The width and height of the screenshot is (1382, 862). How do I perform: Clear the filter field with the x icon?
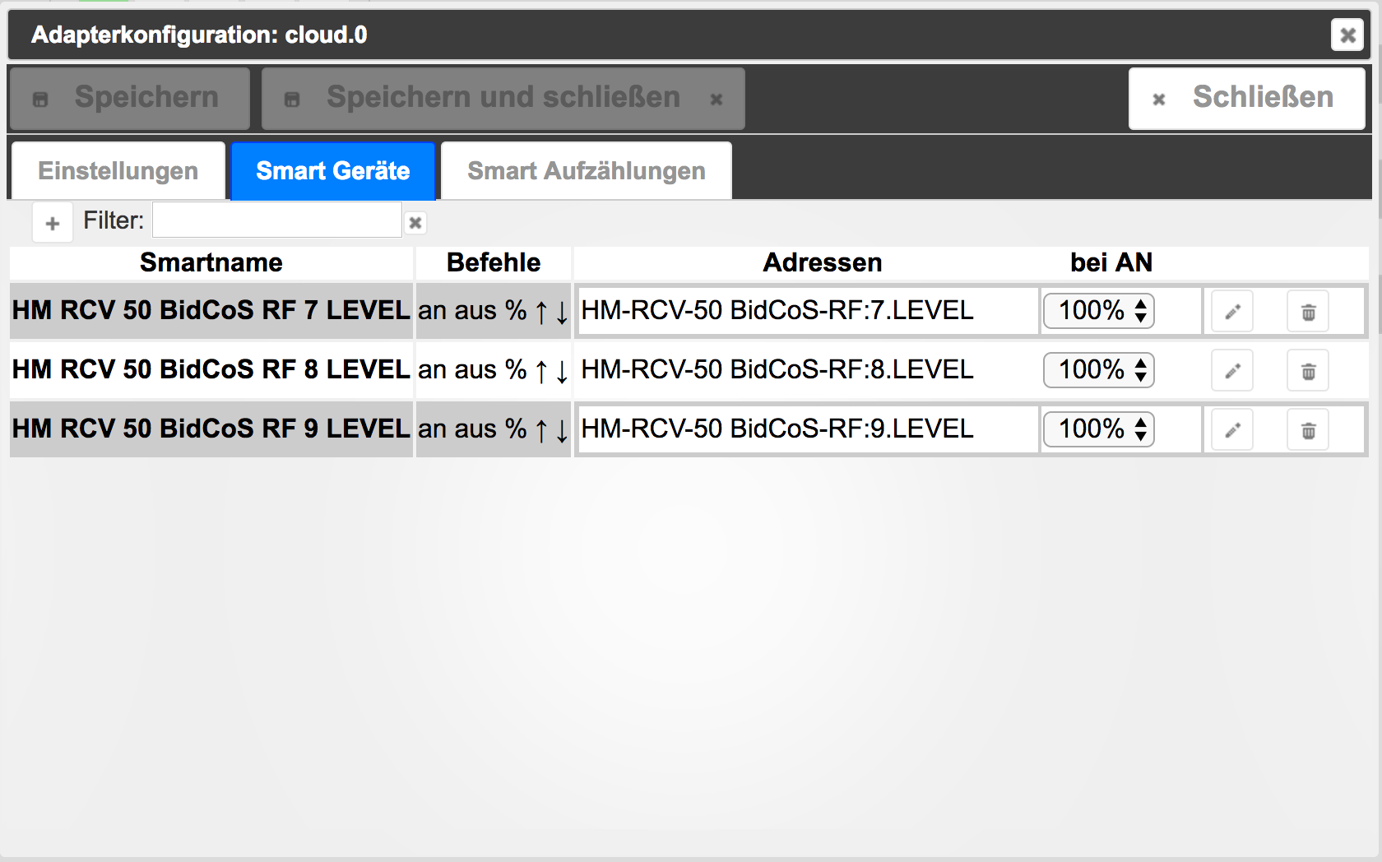[415, 222]
